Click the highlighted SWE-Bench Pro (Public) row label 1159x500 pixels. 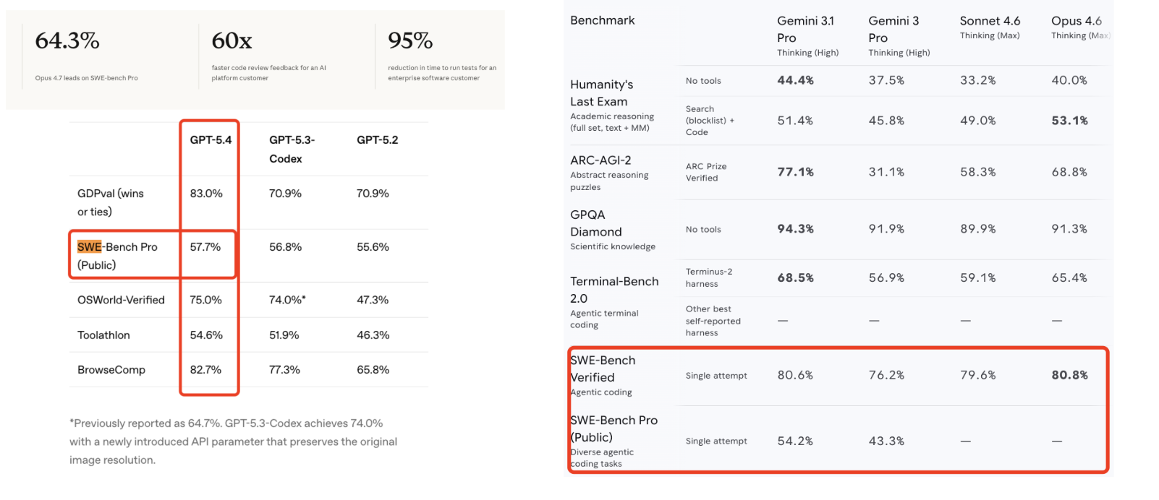[116, 256]
